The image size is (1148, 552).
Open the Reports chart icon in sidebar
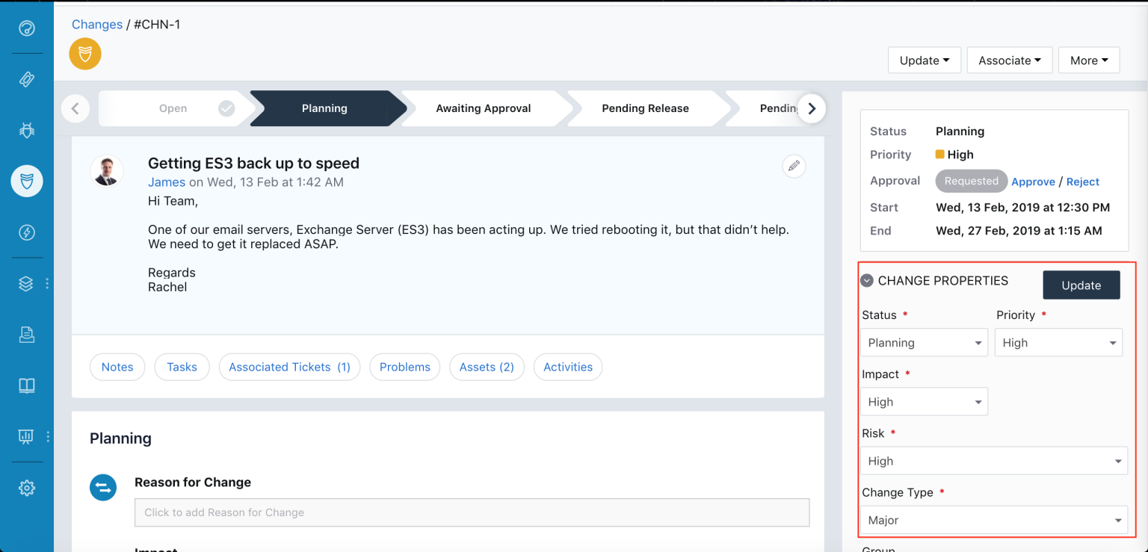(27, 436)
